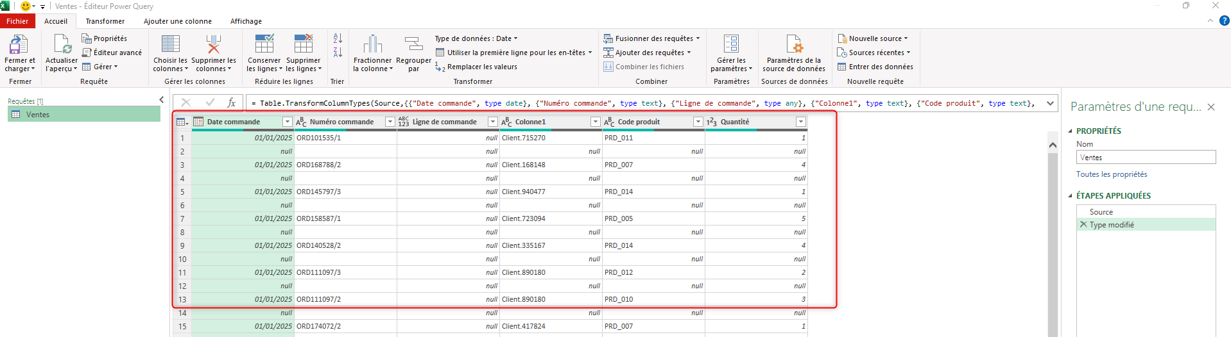The image size is (1231, 337).
Task: Click Regrouper par icon
Action: pos(414,44)
